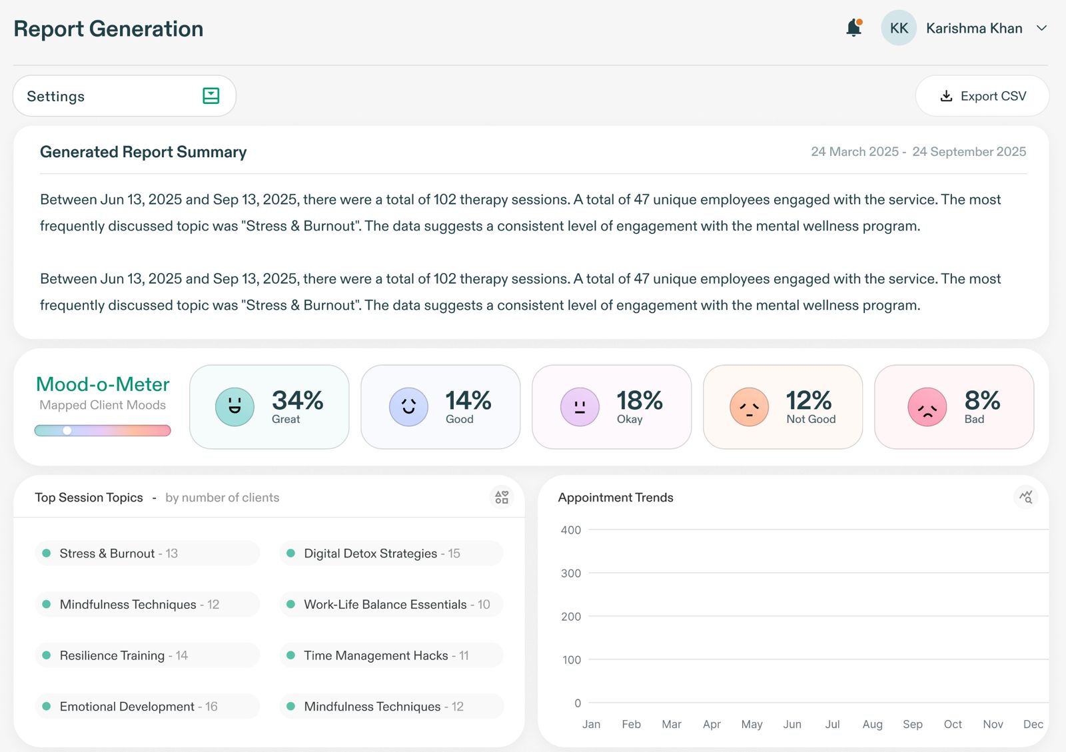This screenshot has width=1066, height=752.
Task: Change the report date range
Action: [x=917, y=152]
